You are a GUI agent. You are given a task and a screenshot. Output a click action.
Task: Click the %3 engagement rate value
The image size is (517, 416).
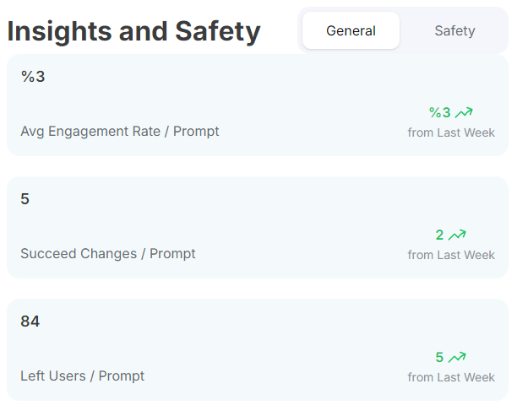(33, 77)
